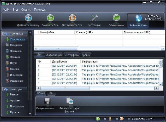Select Разное category
This screenshot has width=166, height=122.
[x=14, y=94]
